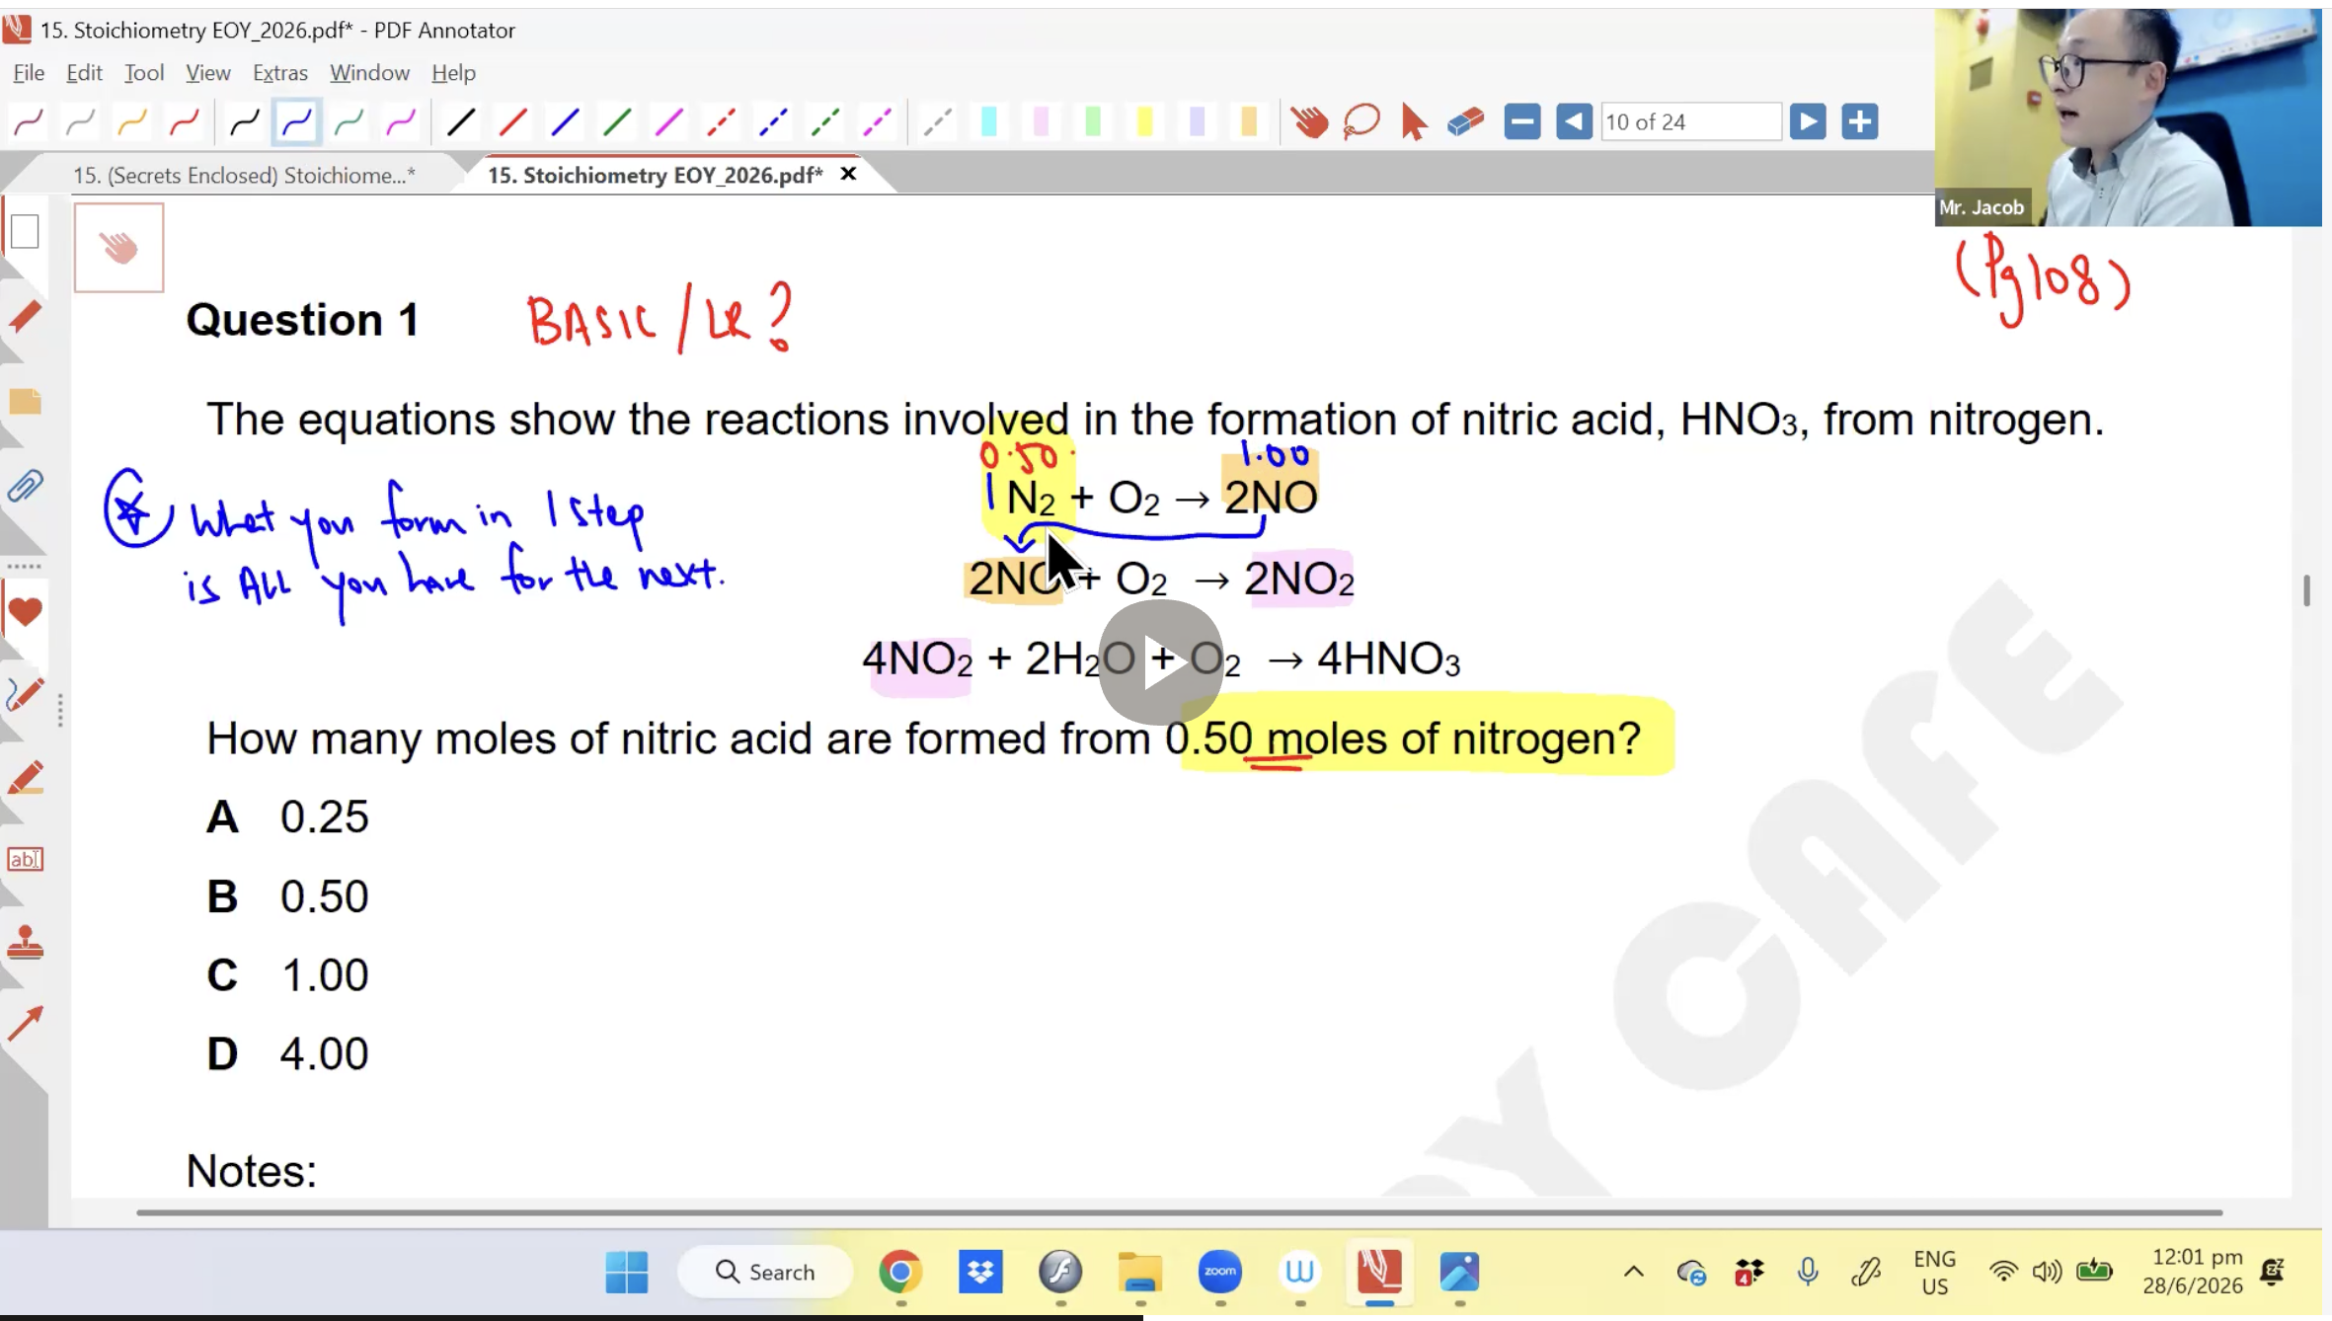Image resolution: width=2332 pixels, height=1321 pixels.
Task: Switch to the '15. (Secrets Enclosed) Stoichiome...' tab
Action: point(244,176)
